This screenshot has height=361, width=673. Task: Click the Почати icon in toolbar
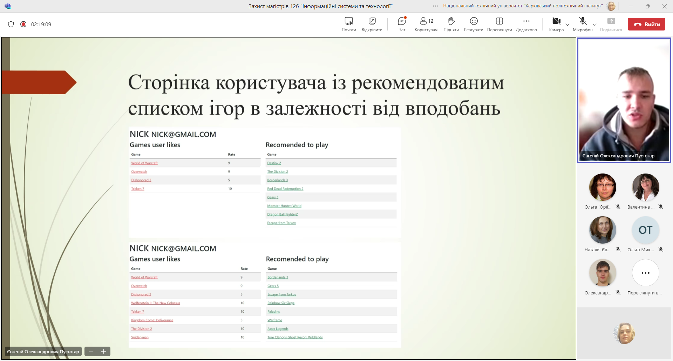[x=349, y=24]
